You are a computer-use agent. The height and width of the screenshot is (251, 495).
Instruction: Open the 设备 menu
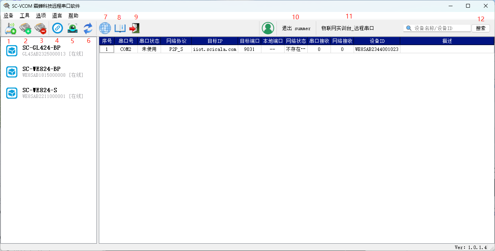[8, 16]
